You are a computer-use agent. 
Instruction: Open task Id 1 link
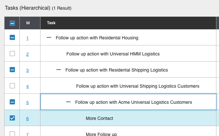(x=28, y=38)
